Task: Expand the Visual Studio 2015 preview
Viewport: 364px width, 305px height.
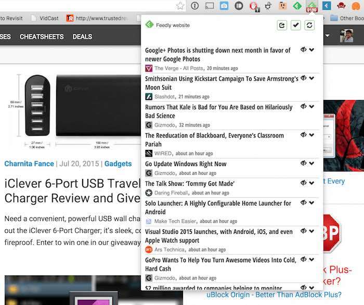Action: tap(312, 231)
